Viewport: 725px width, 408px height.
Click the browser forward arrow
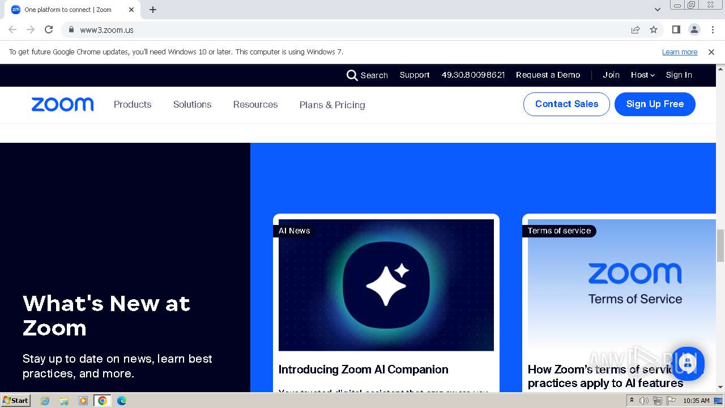(31, 29)
